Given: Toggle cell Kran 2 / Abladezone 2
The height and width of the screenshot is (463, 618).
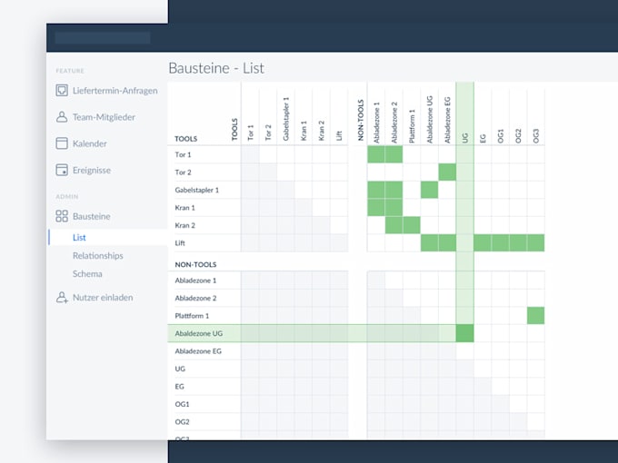Looking at the screenshot, I should [x=394, y=225].
